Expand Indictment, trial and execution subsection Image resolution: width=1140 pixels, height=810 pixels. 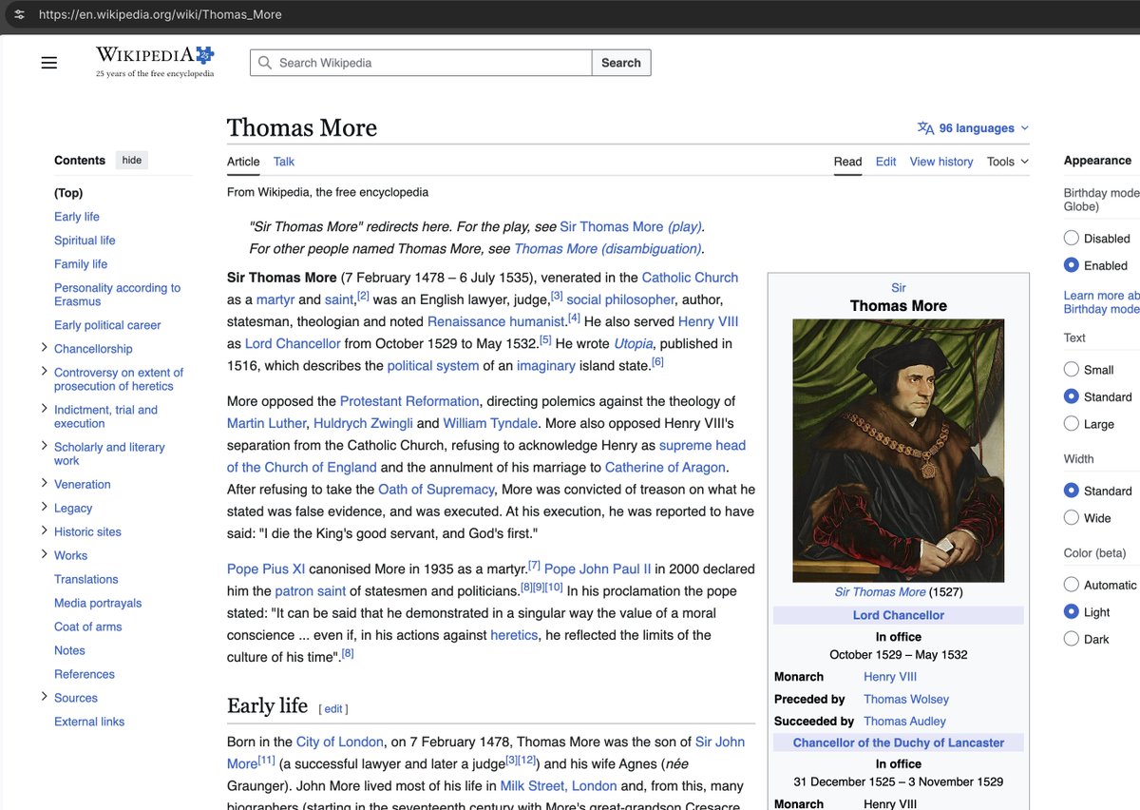coord(44,409)
